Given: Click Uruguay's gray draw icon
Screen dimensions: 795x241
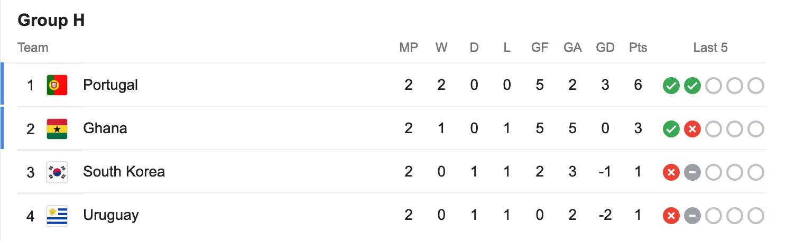Looking at the screenshot, I should point(692,216).
